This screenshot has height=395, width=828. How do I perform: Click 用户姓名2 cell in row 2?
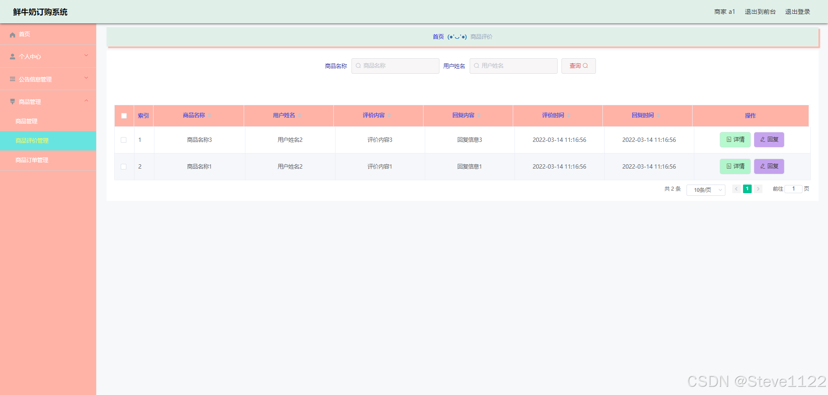[290, 166]
